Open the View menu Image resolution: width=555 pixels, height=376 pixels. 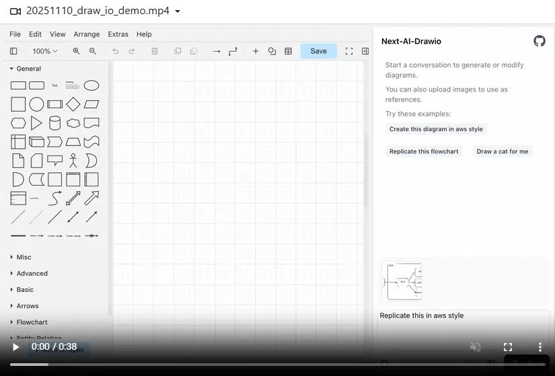tap(57, 34)
